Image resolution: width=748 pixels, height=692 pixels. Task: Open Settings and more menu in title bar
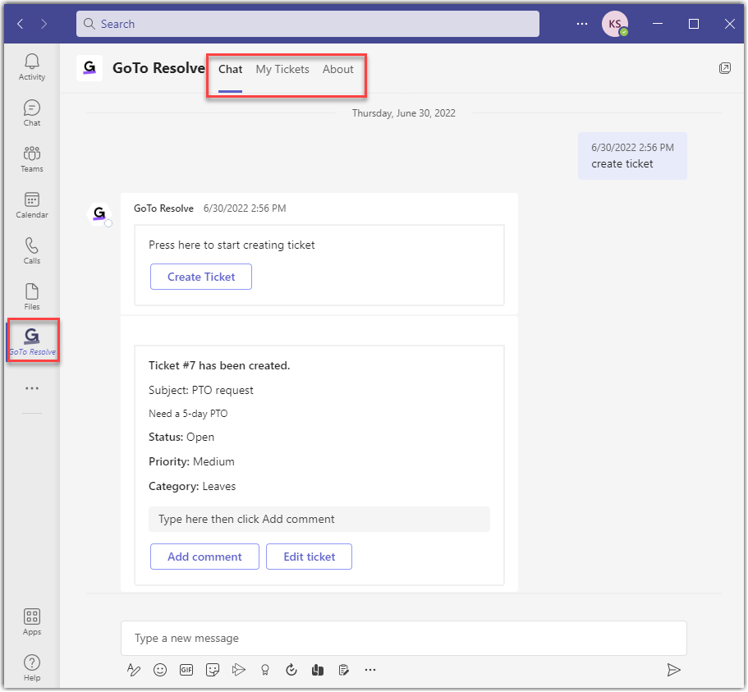pyautogui.click(x=582, y=24)
